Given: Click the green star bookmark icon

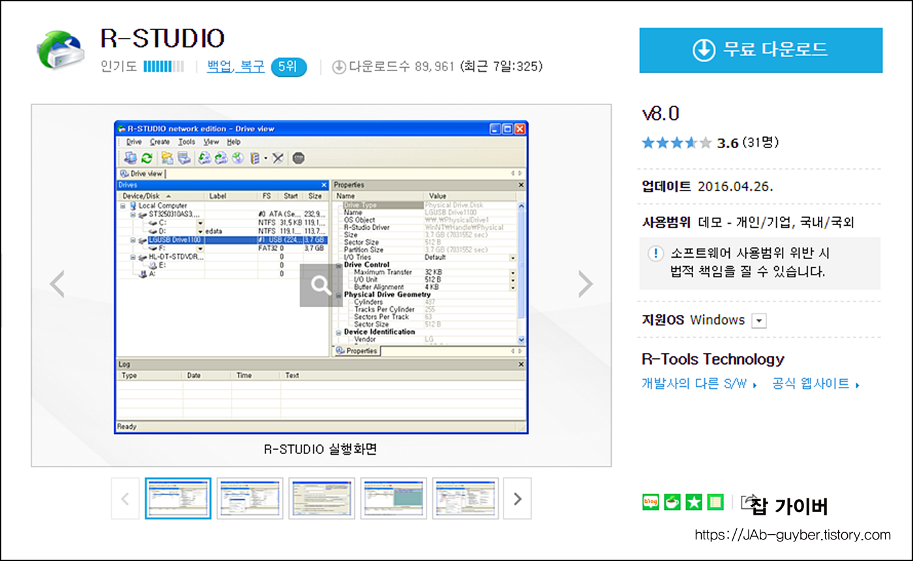Looking at the screenshot, I should [x=694, y=502].
